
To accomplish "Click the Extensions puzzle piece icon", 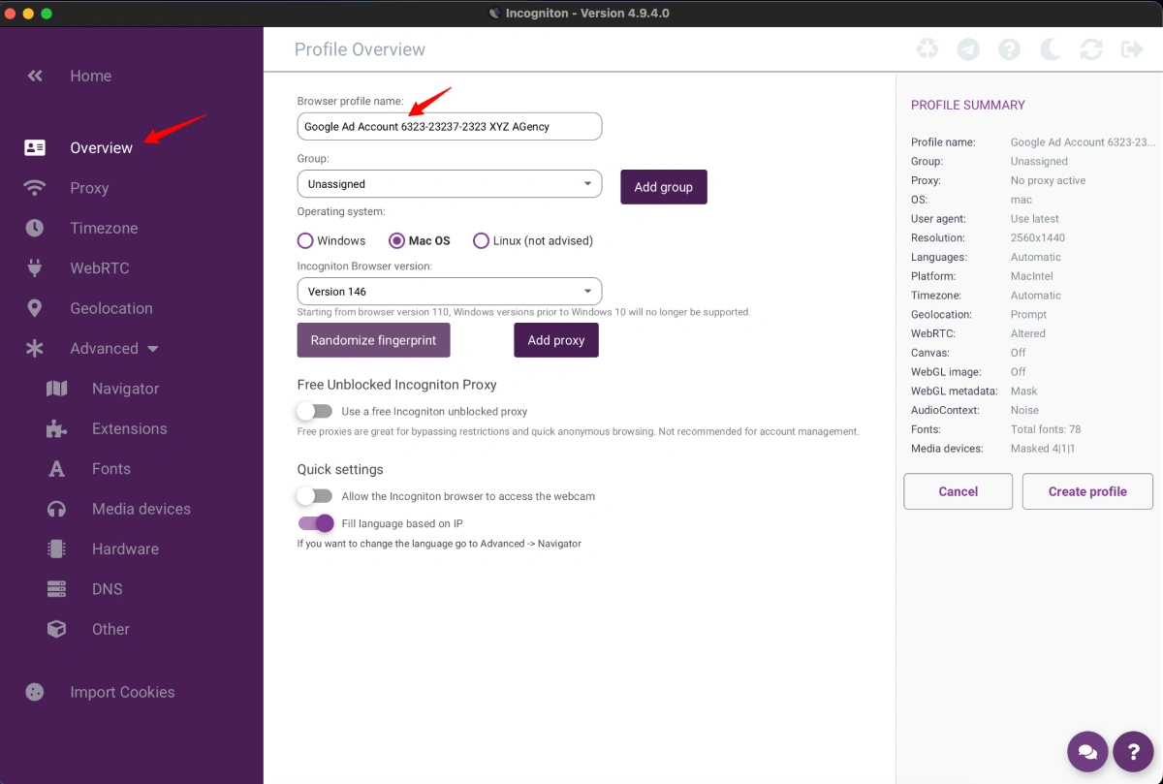I will coord(57,428).
